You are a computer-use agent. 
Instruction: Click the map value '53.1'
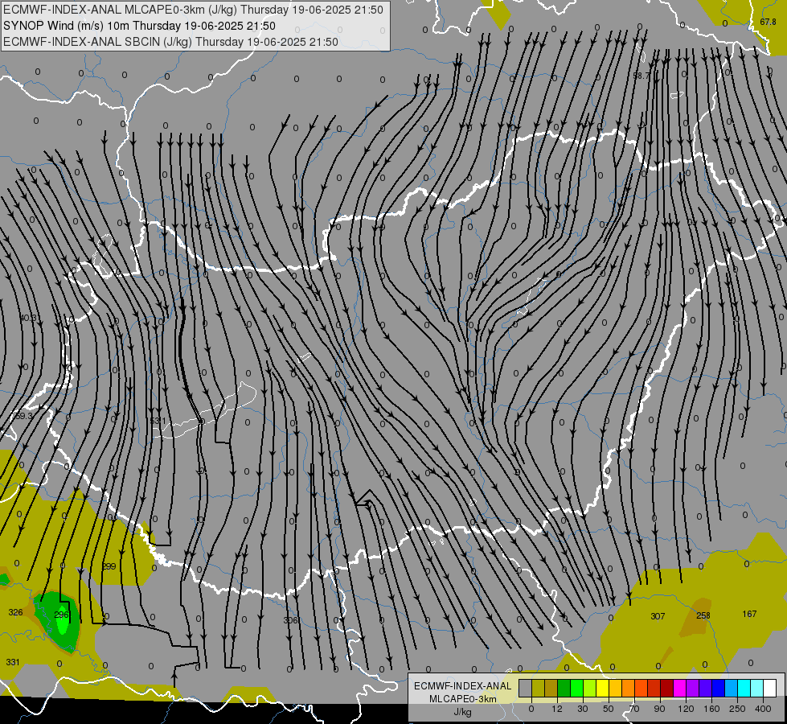coord(158,421)
